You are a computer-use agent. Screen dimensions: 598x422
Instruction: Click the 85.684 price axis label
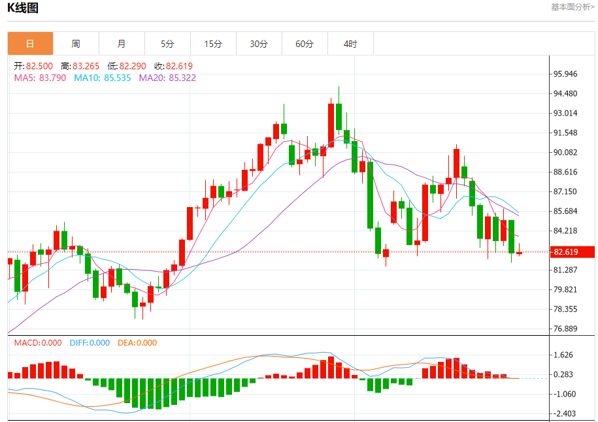click(x=565, y=211)
